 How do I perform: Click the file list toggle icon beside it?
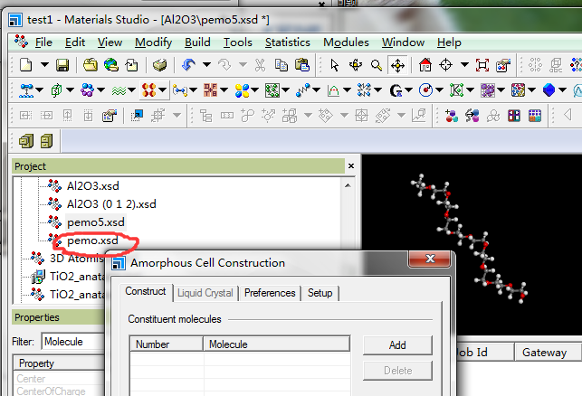tap(46, 141)
